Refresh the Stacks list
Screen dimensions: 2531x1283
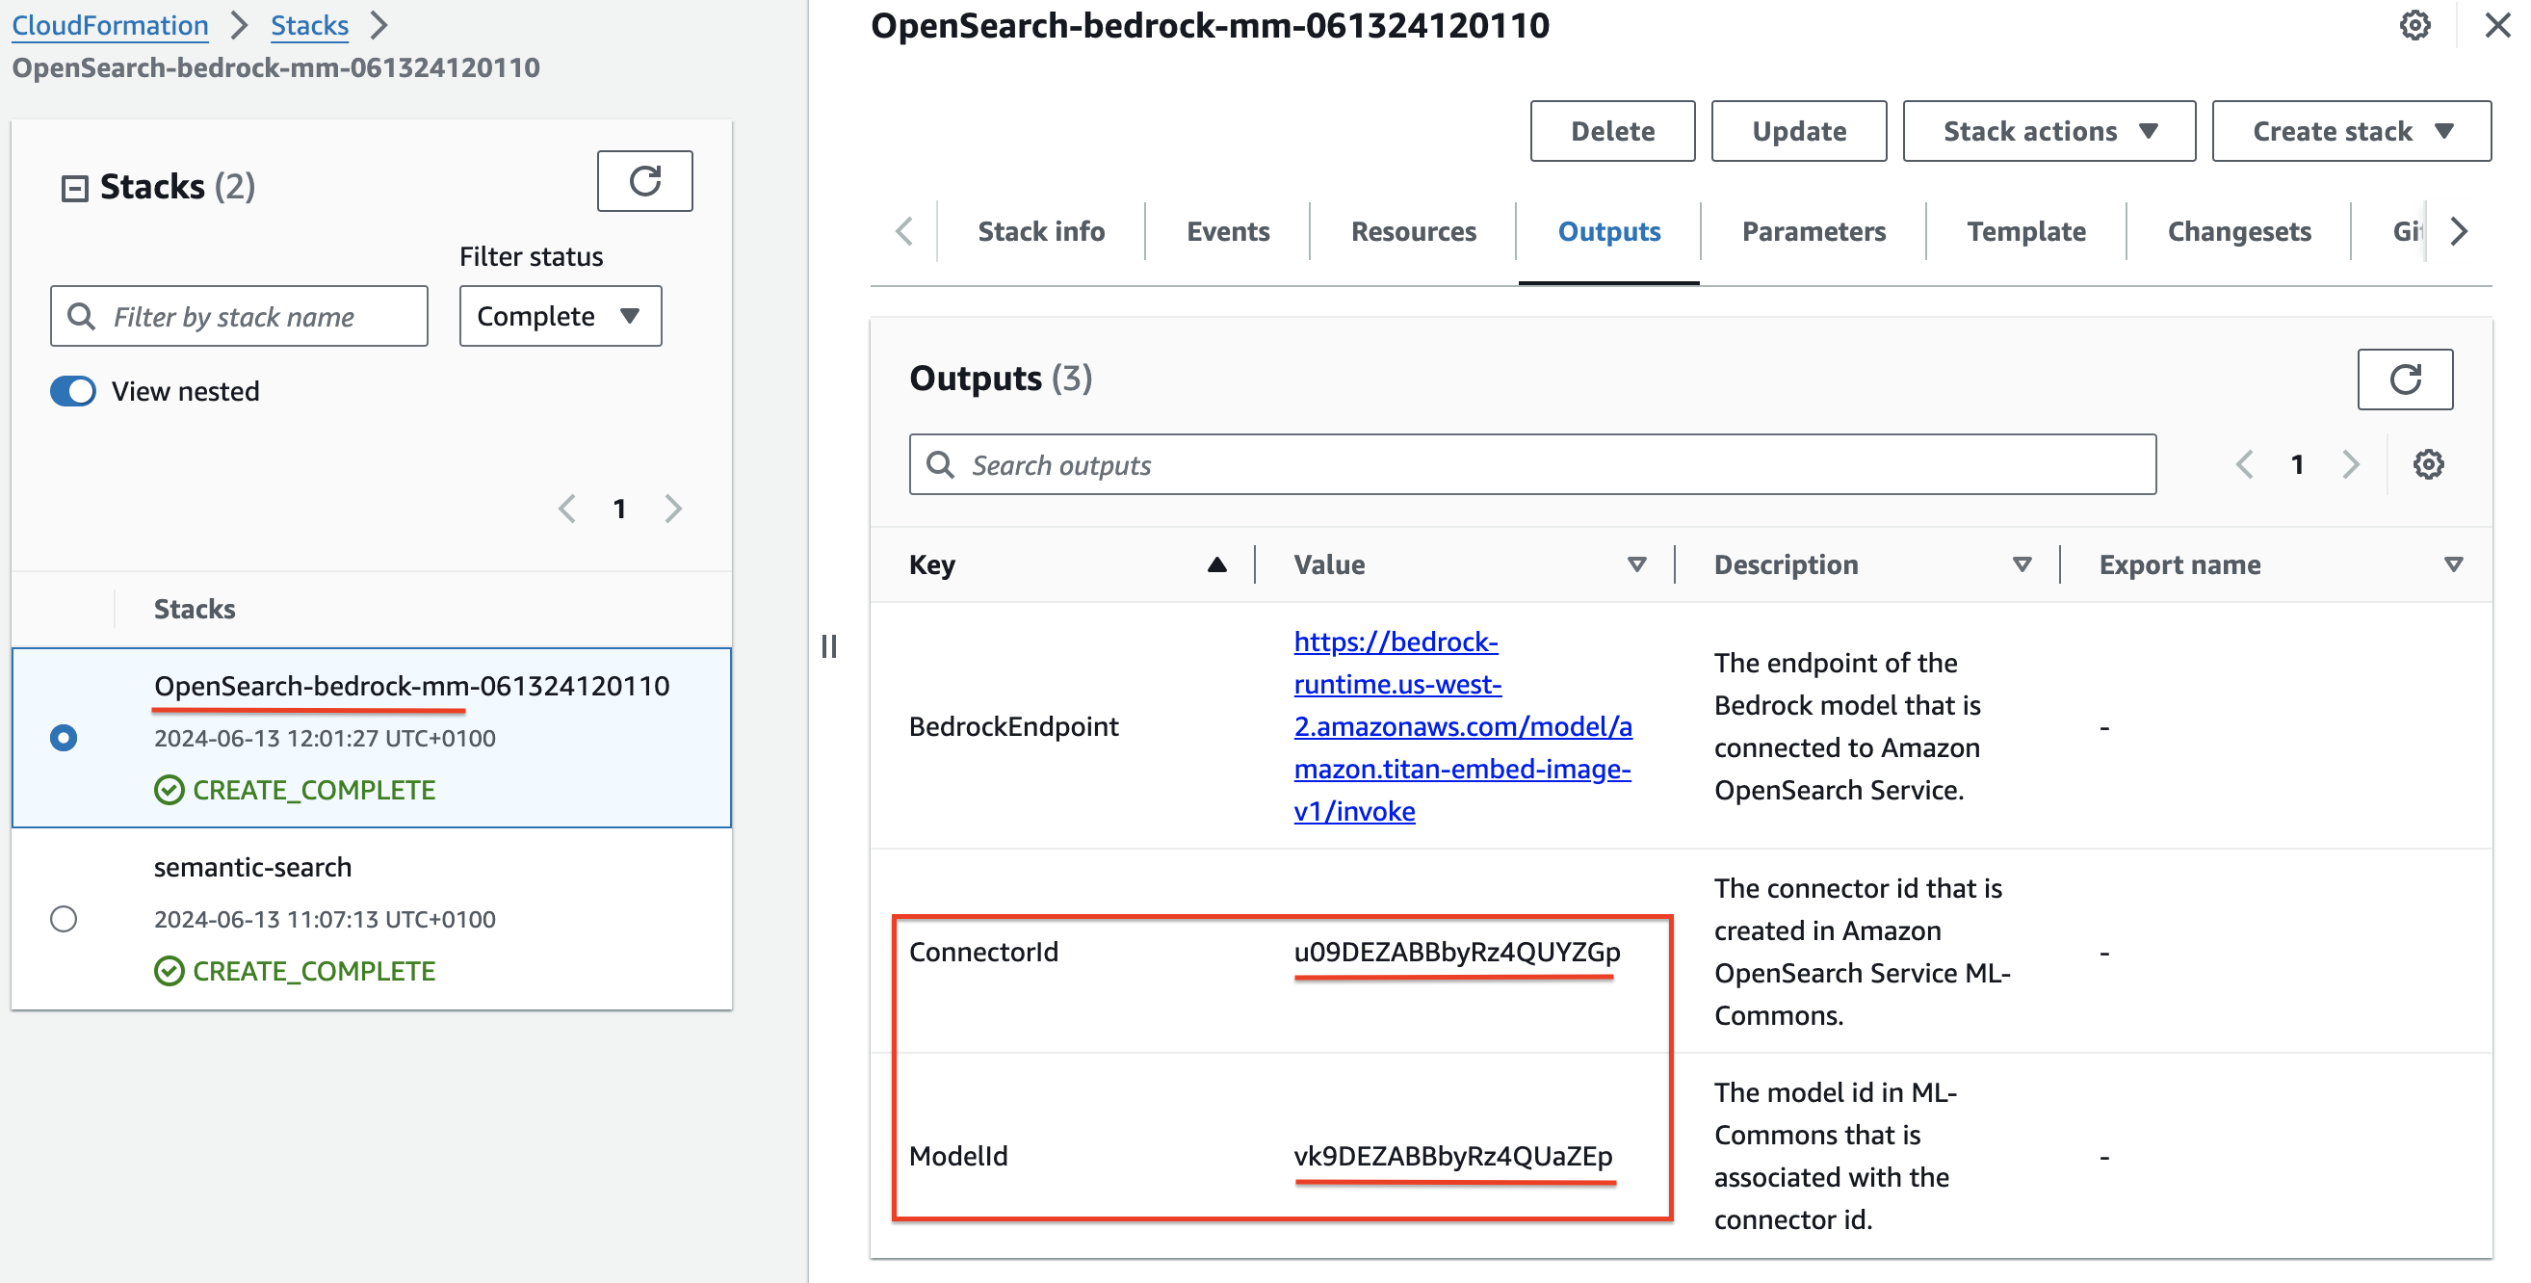644,181
